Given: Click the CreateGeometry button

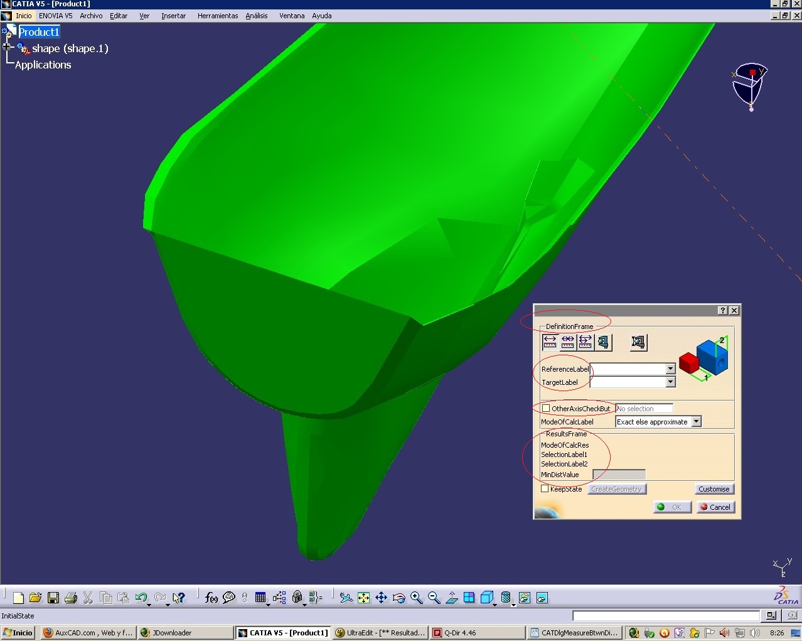Looking at the screenshot, I should point(616,488).
